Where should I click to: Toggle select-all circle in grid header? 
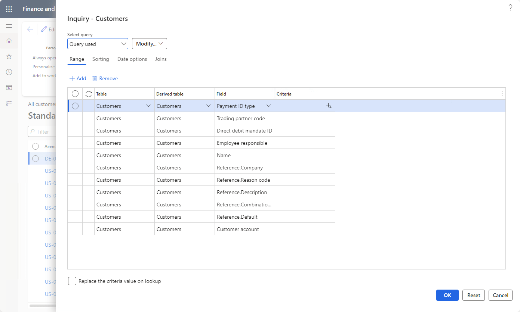(x=75, y=94)
